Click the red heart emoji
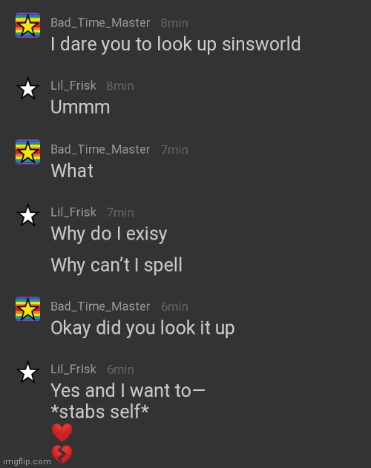Viewport: 371px width, 468px height. tap(62, 432)
